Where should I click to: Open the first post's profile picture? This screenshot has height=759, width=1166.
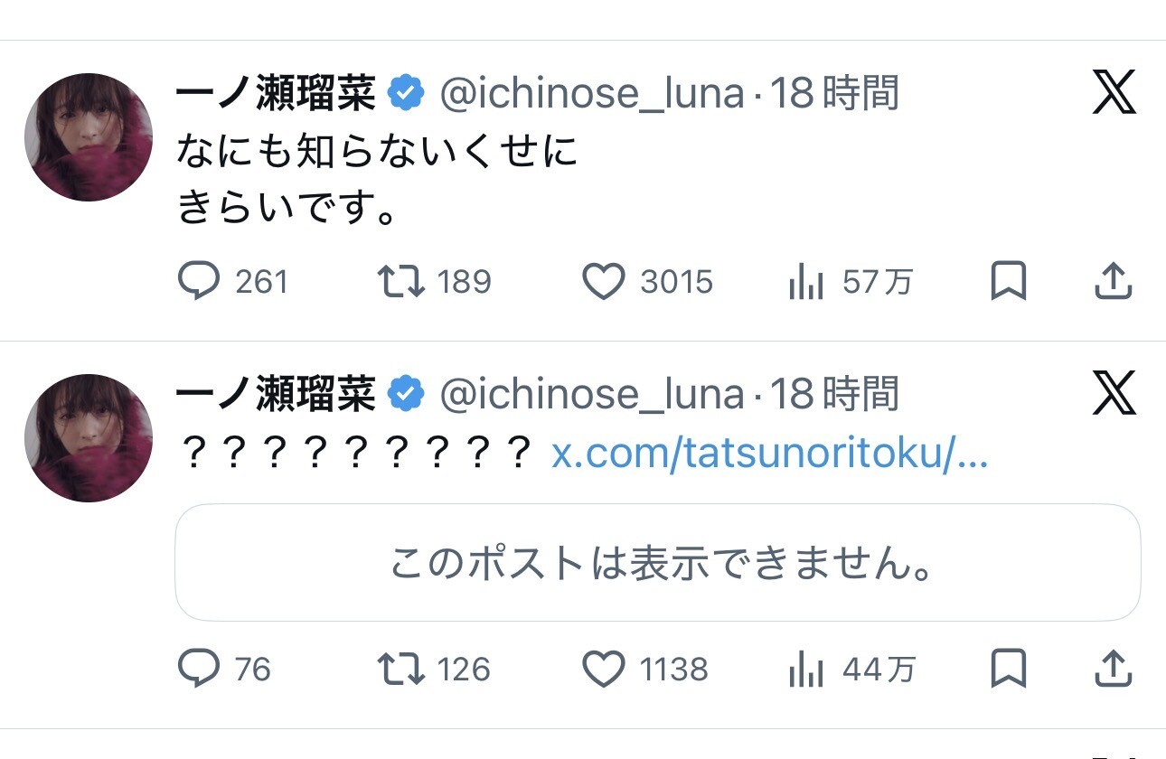tap(89, 137)
